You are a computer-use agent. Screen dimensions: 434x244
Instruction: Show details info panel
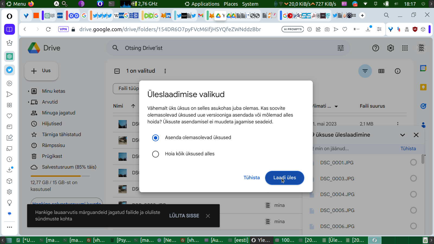[x=398, y=71]
